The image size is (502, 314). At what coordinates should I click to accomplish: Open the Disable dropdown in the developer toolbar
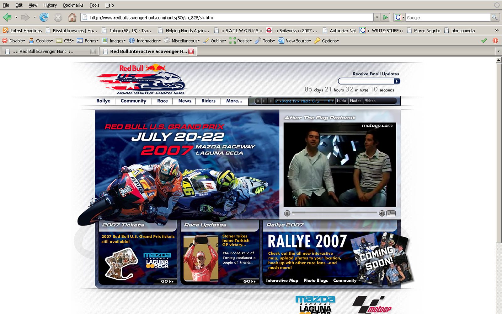tap(14, 41)
